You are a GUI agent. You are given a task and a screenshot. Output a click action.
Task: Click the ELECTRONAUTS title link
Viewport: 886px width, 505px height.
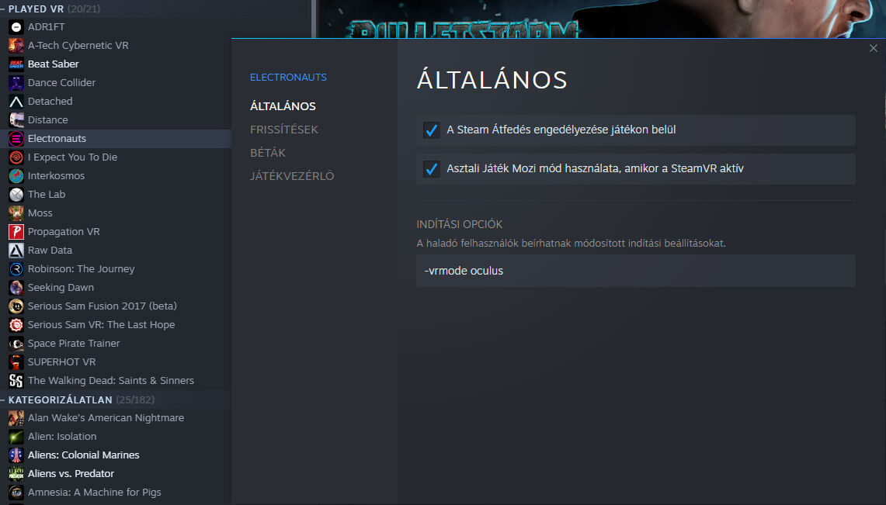tap(288, 78)
